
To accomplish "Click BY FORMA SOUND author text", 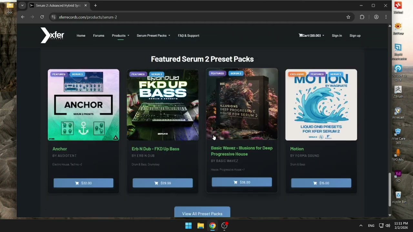I will (305, 156).
